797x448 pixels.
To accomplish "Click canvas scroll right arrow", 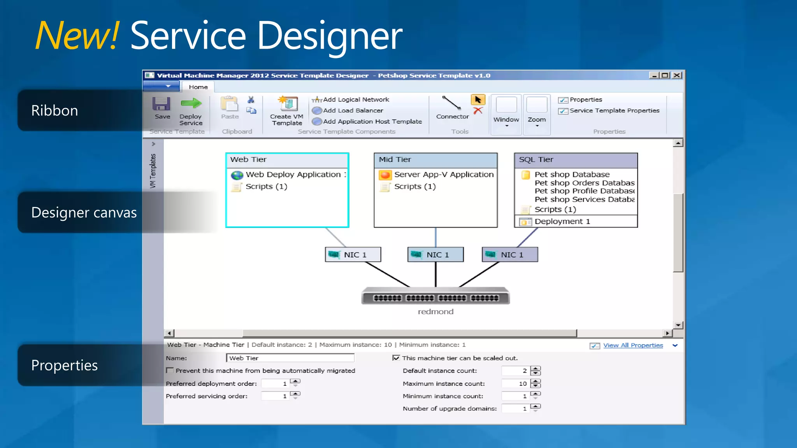I will 667,333.
